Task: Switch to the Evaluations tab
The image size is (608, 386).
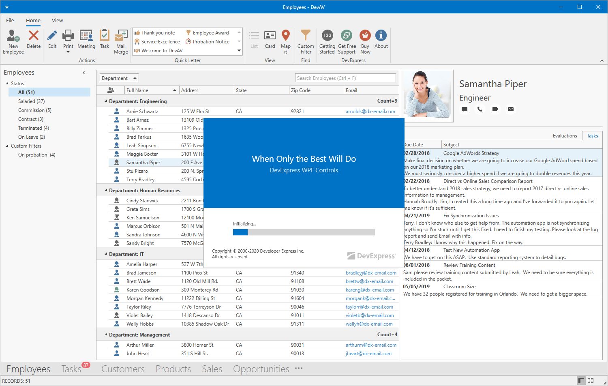Action: tap(565, 136)
